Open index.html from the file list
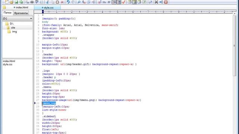 pyautogui.click(x=9, y=61)
